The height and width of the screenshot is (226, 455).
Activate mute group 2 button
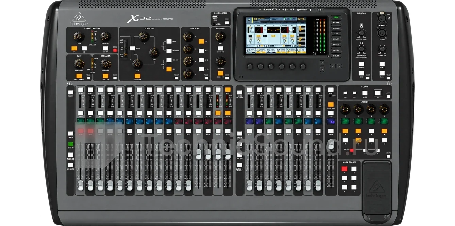(354, 168)
